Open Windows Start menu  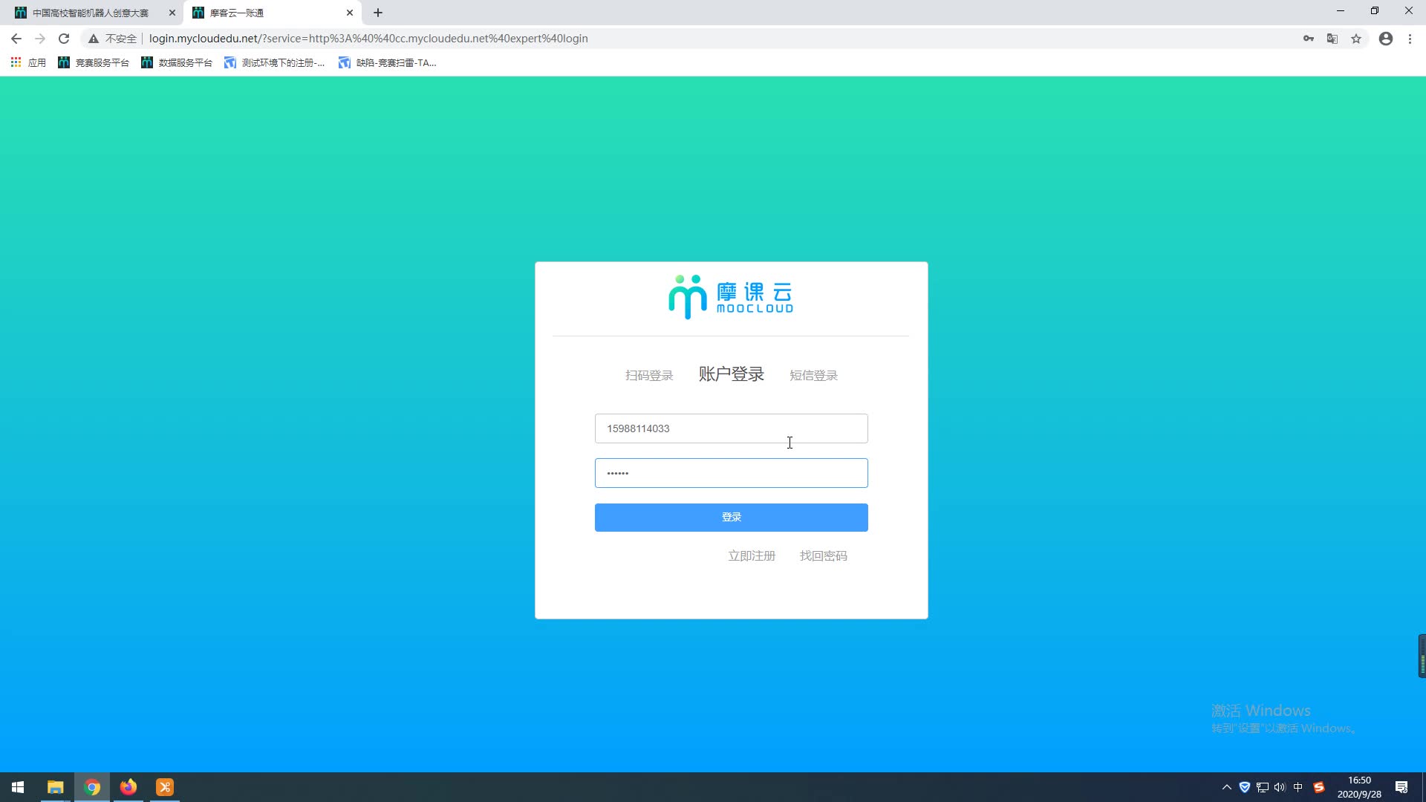click(x=18, y=787)
